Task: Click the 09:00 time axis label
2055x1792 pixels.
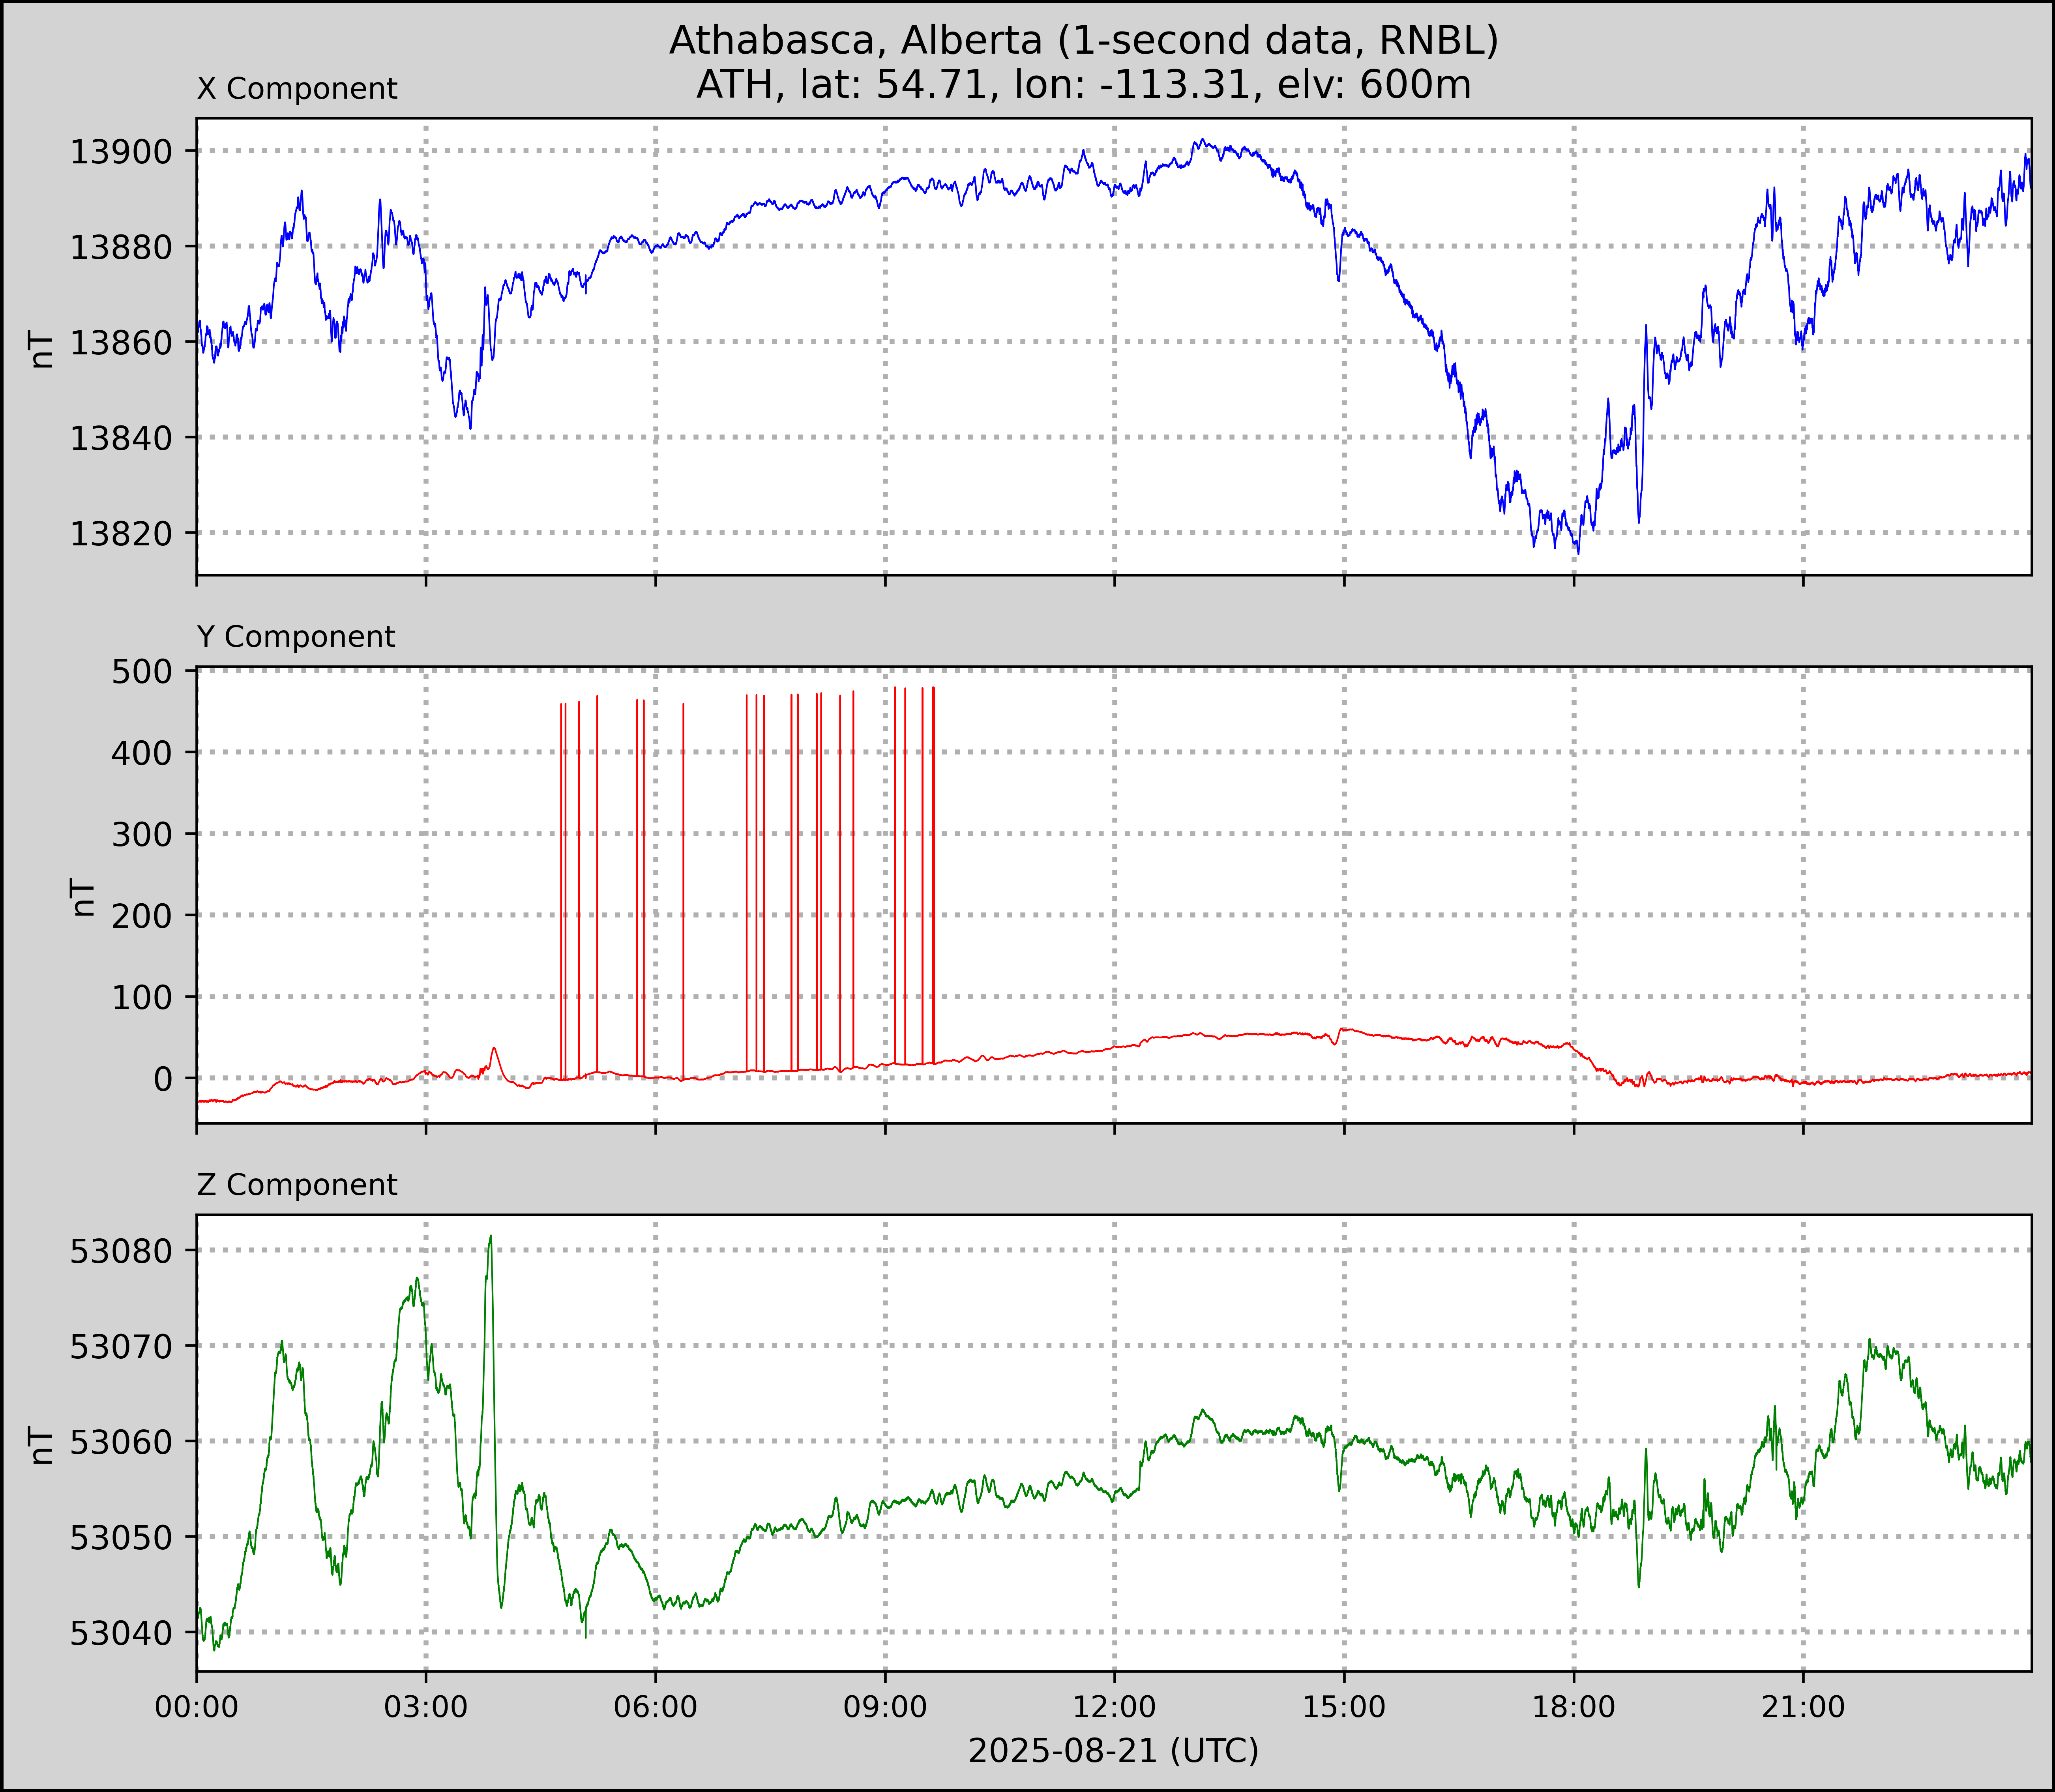Action: [x=885, y=1707]
